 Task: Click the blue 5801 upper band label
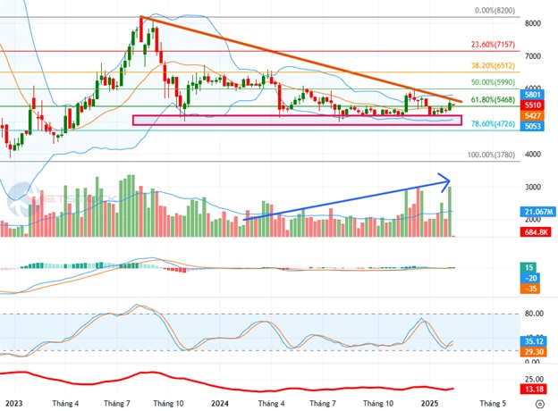click(x=531, y=94)
